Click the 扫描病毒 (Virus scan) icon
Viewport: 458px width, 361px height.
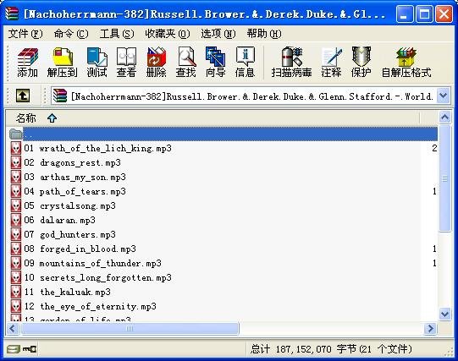coord(291,63)
